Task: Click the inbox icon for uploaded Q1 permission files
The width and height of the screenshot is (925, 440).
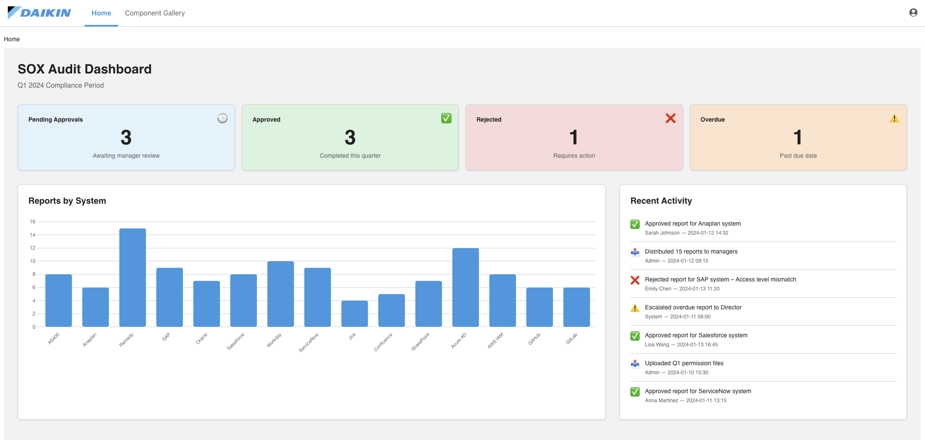Action: click(635, 364)
